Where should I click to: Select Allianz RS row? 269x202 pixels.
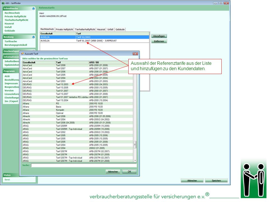[78, 104]
